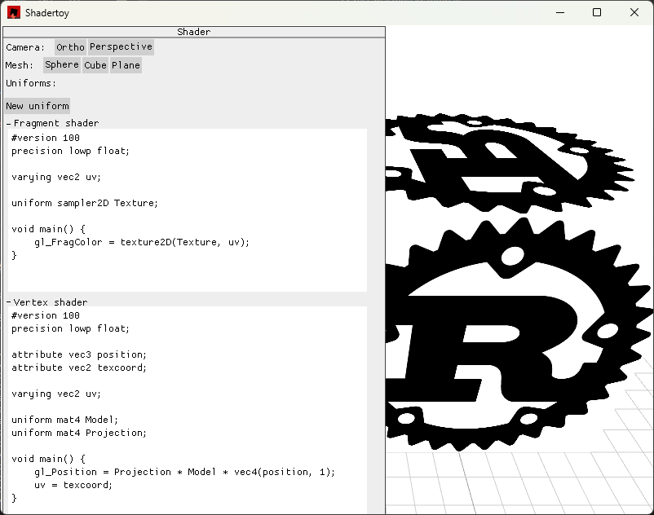Maximize the Shadertoy window
Viewport: 654px width, 515px height.
(x=597, y=12)
